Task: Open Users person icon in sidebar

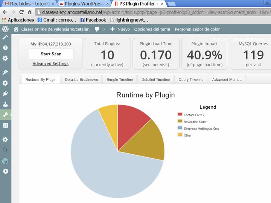Action: (x=5, y=104)
